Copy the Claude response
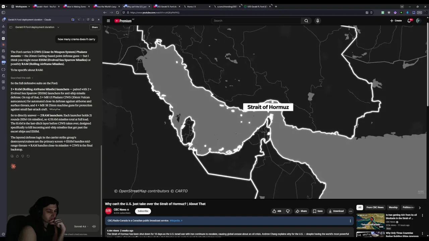429x241 pixels. [x=12, y=156]
